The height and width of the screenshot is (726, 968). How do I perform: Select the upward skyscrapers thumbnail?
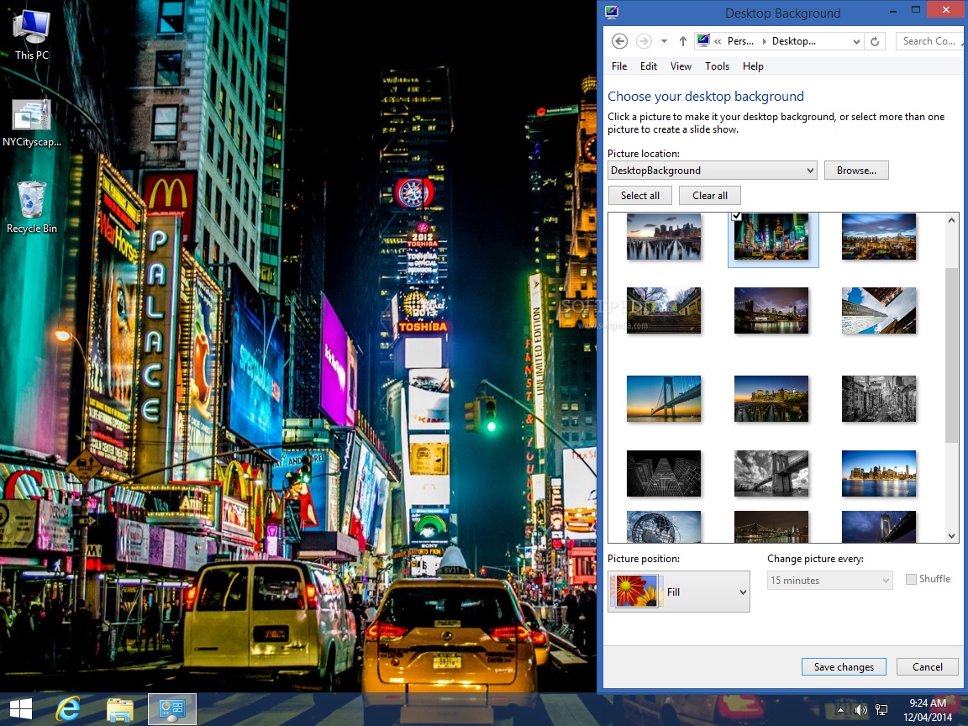[878, 311]
